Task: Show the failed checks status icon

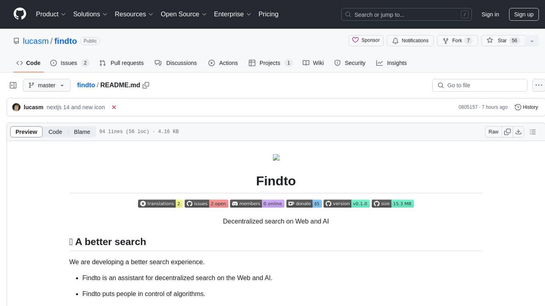Action: 114,107
